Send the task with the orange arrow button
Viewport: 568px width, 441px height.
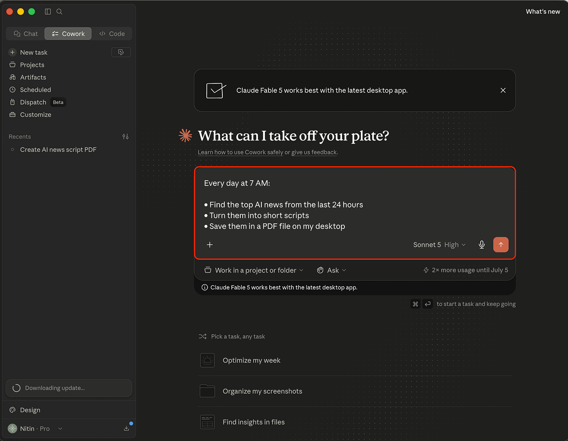coord(501,244)
